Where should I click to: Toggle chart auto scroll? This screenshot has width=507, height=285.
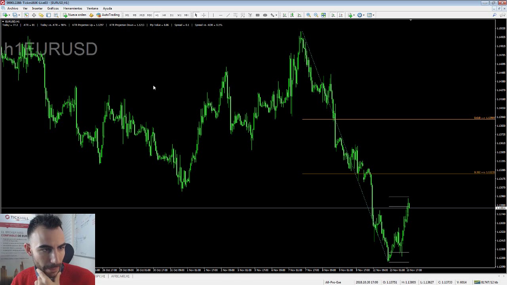tap(333, 15)
